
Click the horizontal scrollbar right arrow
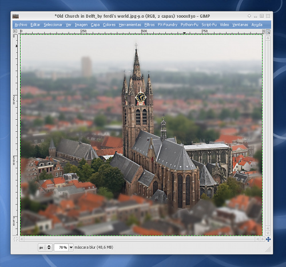tap(263, 239)
